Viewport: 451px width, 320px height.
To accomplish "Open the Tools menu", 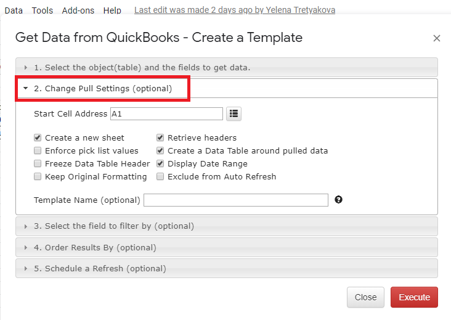I will tap(43, 10).
